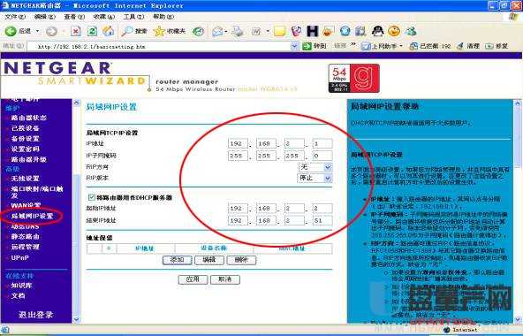This screenshot has height=336, width=523.
Task: Click the sidebar scrollbar down arrow
Action: pos(76,319)
